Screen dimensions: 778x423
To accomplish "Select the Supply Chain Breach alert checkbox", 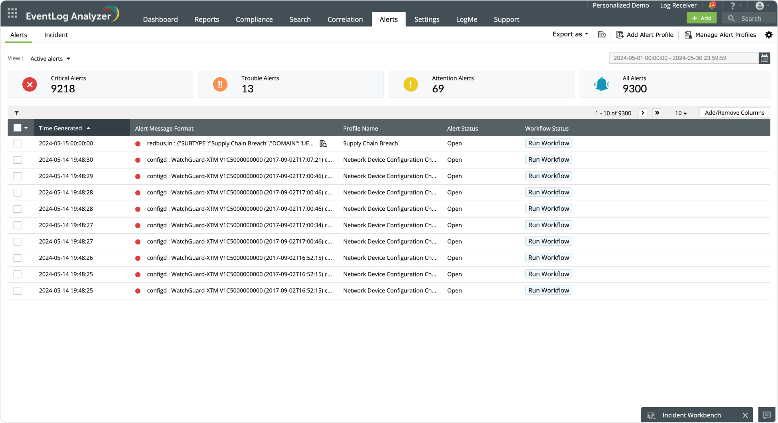I will (x=18, y=144).
